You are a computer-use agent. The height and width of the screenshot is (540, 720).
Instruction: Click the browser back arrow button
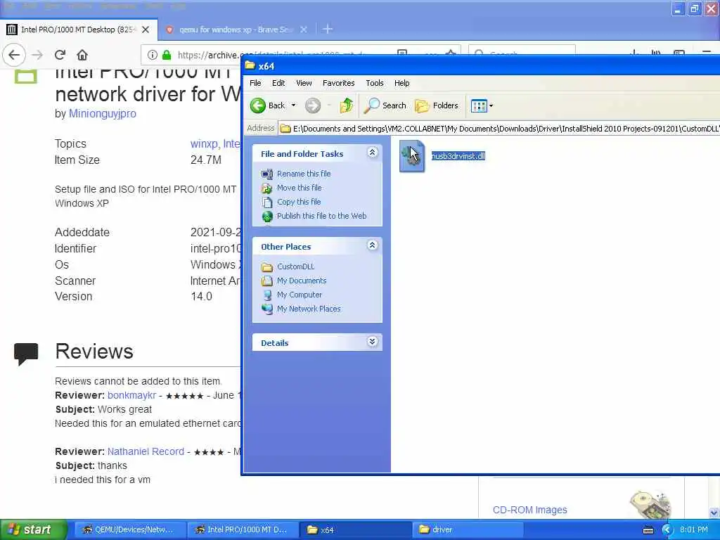pos(14,55)
